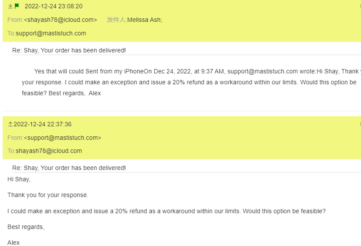
Task: Click the 20% refund sentence in Alex's email
Action: (167, 211)
